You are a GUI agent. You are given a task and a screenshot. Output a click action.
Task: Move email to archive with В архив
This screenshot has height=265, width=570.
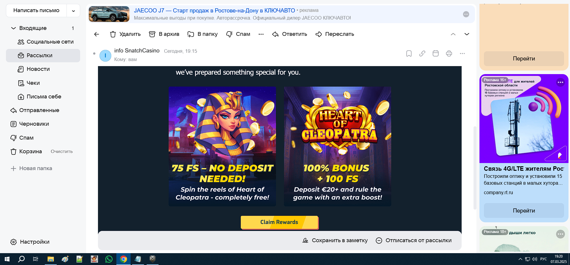tap(164, 34)
